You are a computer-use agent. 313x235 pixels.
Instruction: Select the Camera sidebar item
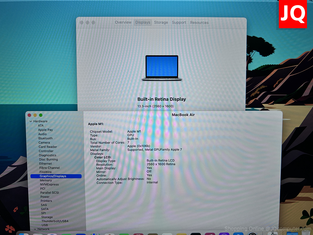[44, 143]
